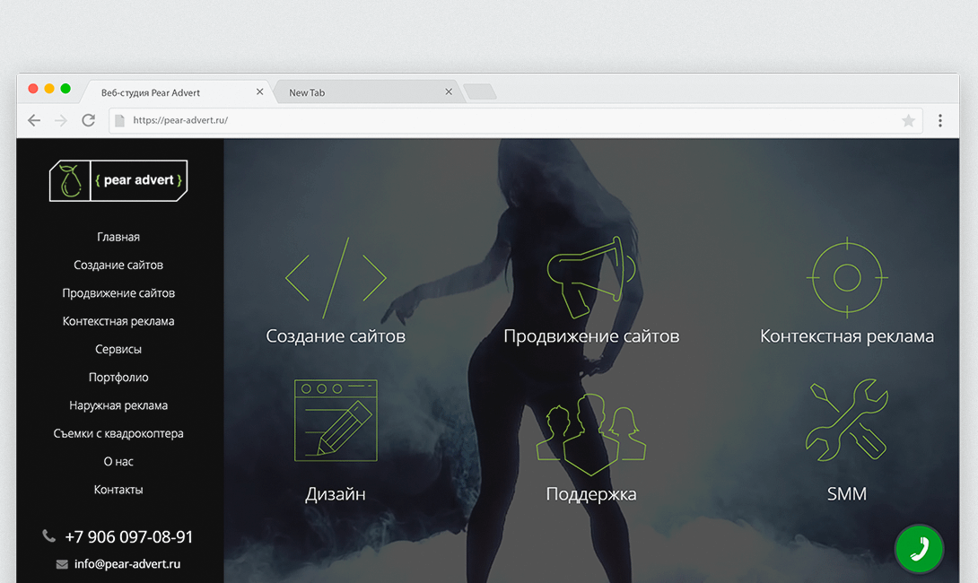
Task: Close the Веб-студия Pear Advert tab
Action: [259, 91]
